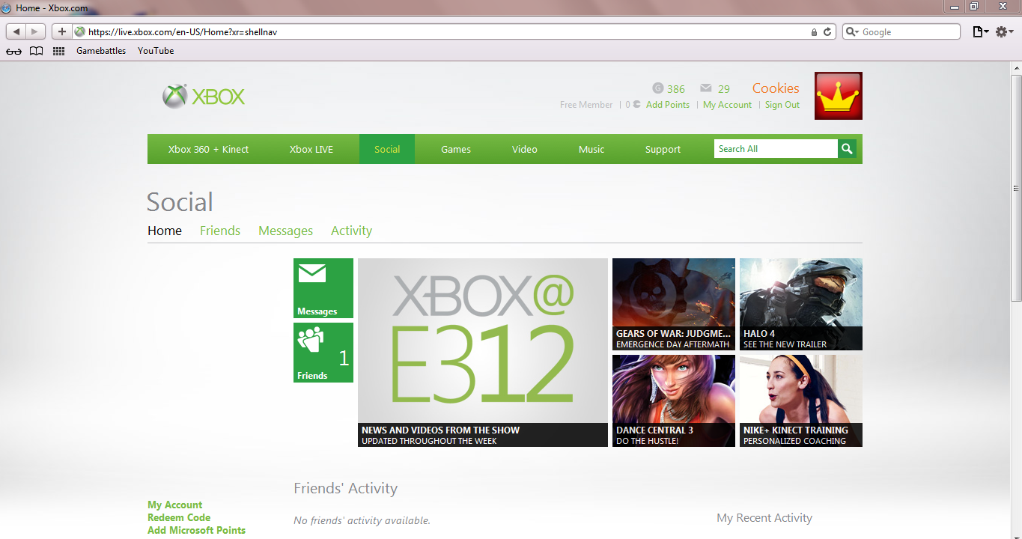The width and height of the screenshot is (1022, 539).
Task: Click the gamerscore value 386
Action: pos(676,88)
